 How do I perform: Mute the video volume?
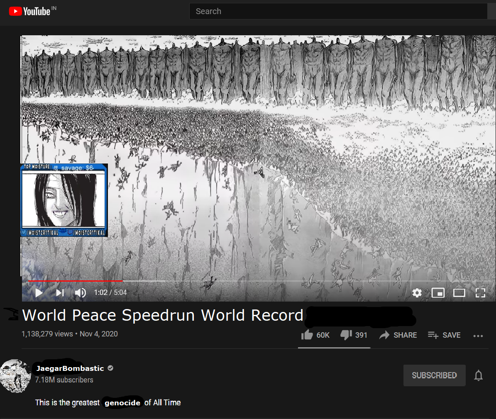click(x=81, y=293)
